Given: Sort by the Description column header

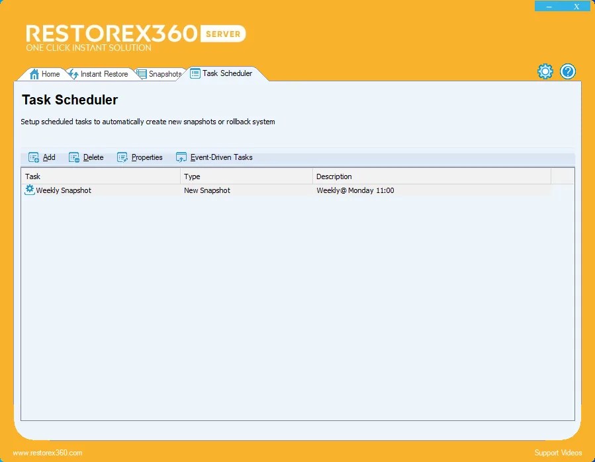Looking at the screenshot, I should pyautogui.click(x=432, y=176).
